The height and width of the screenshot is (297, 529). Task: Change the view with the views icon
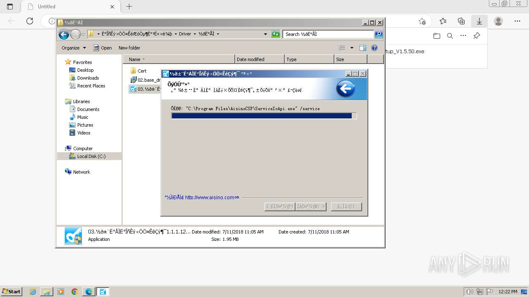(342, 48)
